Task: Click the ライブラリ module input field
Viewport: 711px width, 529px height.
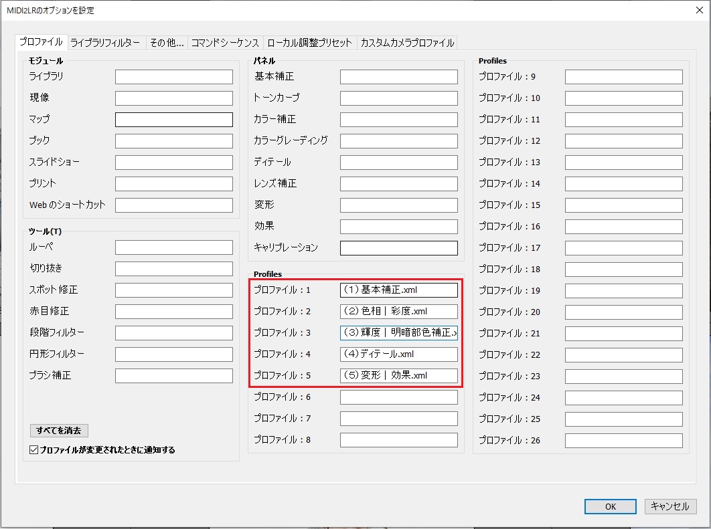Action: pyautogui.click(x=174, y=77)
